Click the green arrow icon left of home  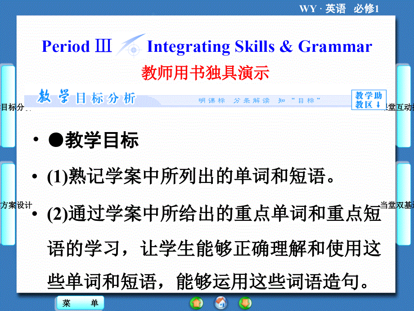pyautogui.click(x=196, y=302)
